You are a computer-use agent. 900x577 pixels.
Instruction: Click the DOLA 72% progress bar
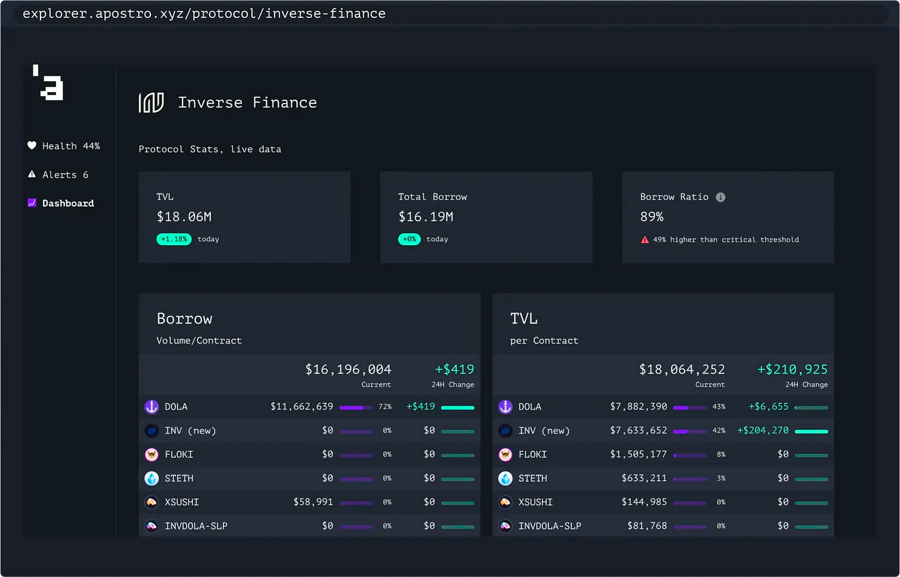[x=357, y=407]
